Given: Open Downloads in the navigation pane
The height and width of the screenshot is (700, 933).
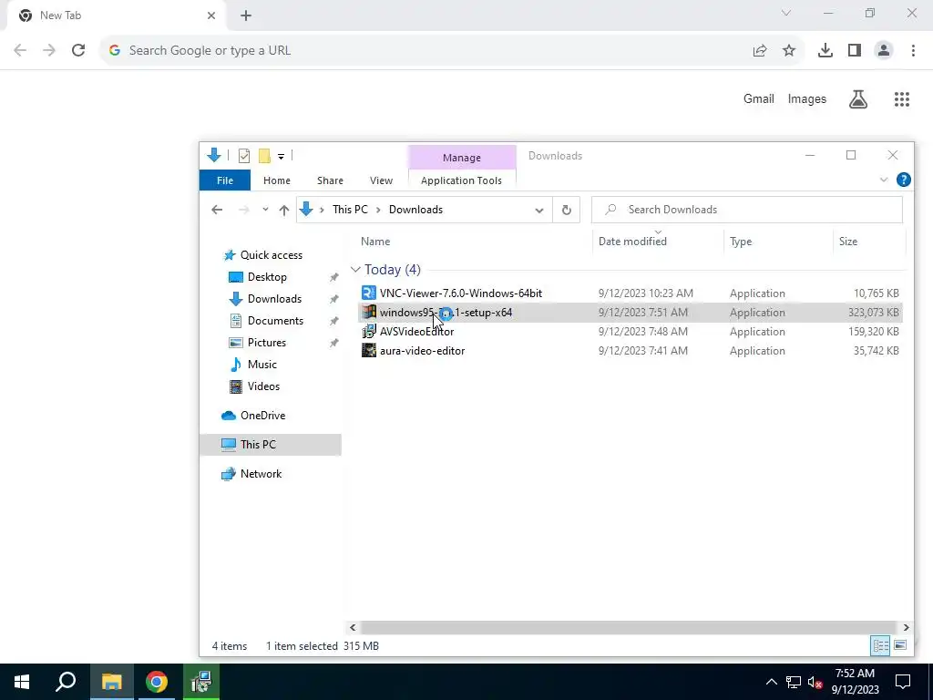Looking at the screenshot, I should [274, 299].
